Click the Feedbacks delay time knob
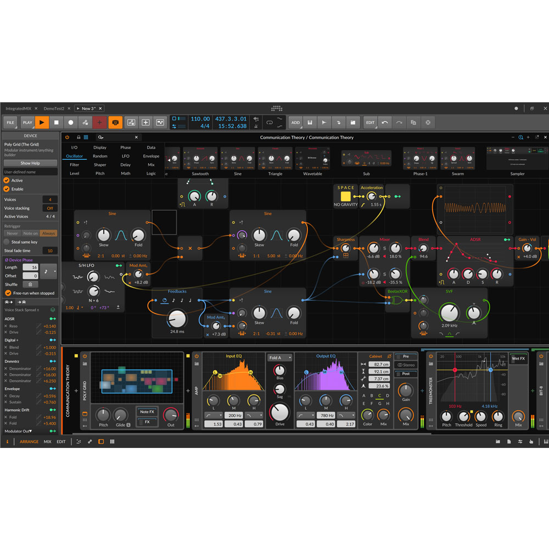 point(177,318)
